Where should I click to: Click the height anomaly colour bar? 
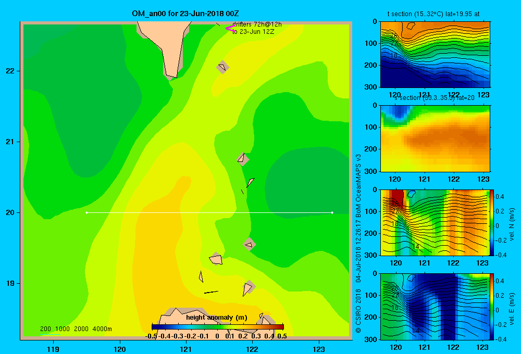point(218,327)
